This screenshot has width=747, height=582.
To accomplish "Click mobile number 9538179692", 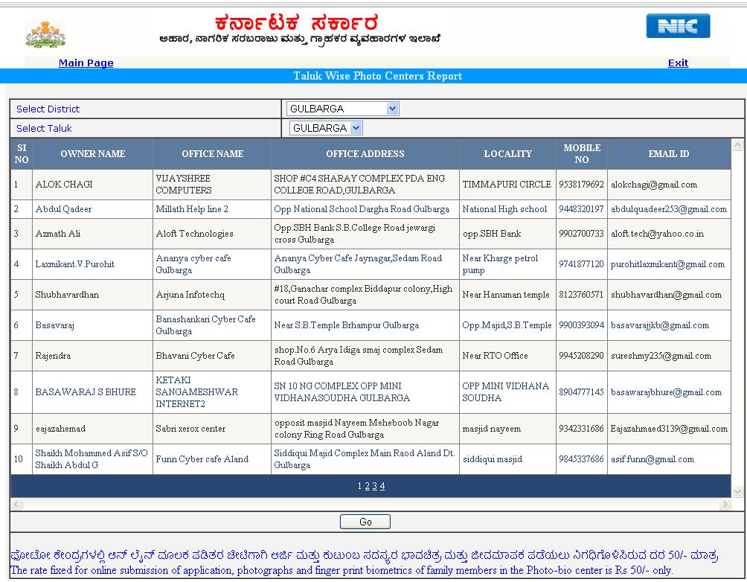I will pos(581,185).
